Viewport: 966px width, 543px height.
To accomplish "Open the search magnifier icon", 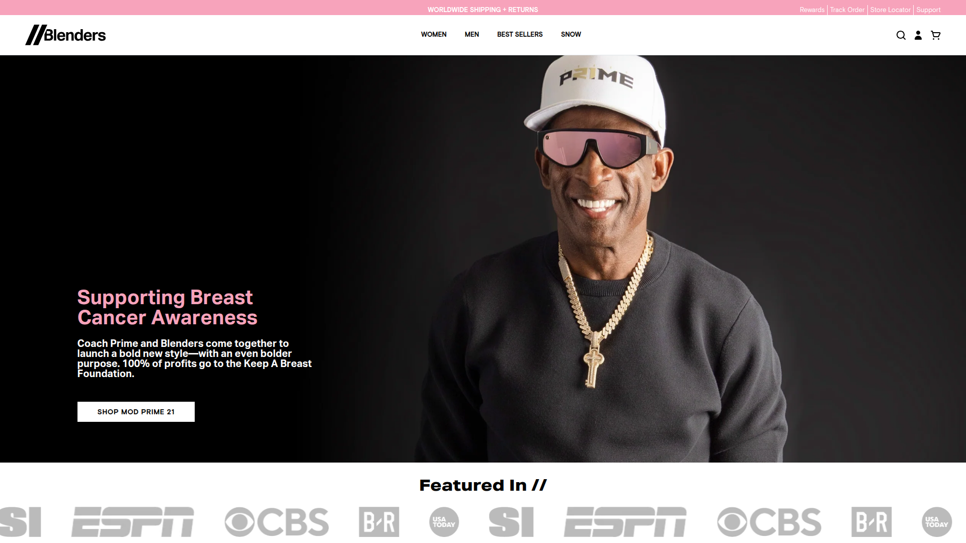I will 901,35.
